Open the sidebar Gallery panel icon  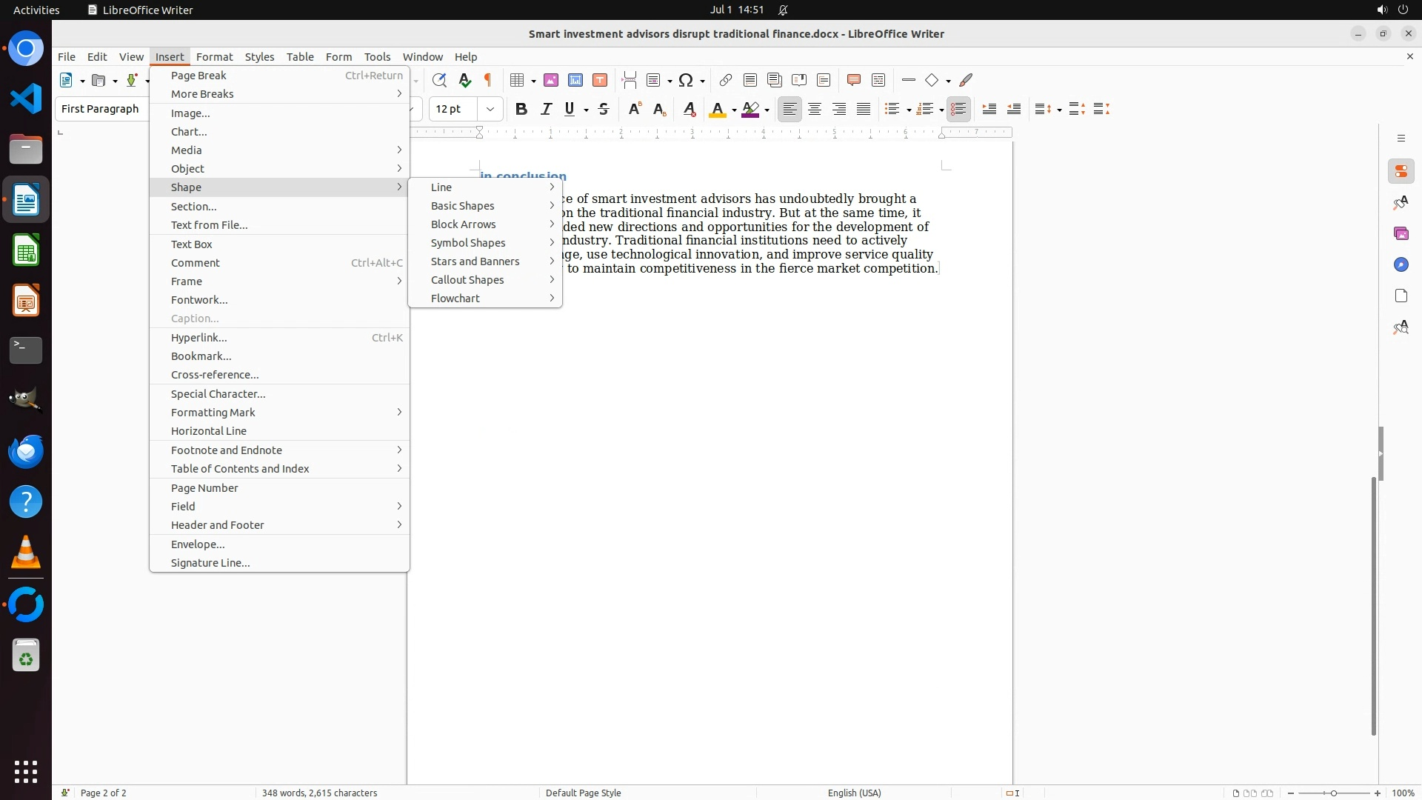click(x=1401, y=234)
